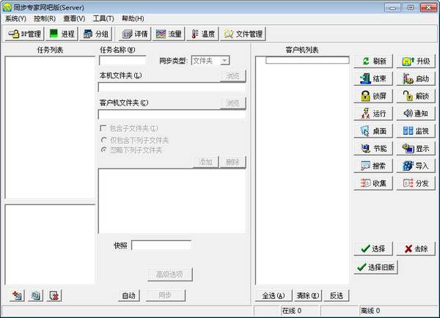The image size is (440, 318).
Task: Click the 解锁 unlock button
Action: coord(416,96)
